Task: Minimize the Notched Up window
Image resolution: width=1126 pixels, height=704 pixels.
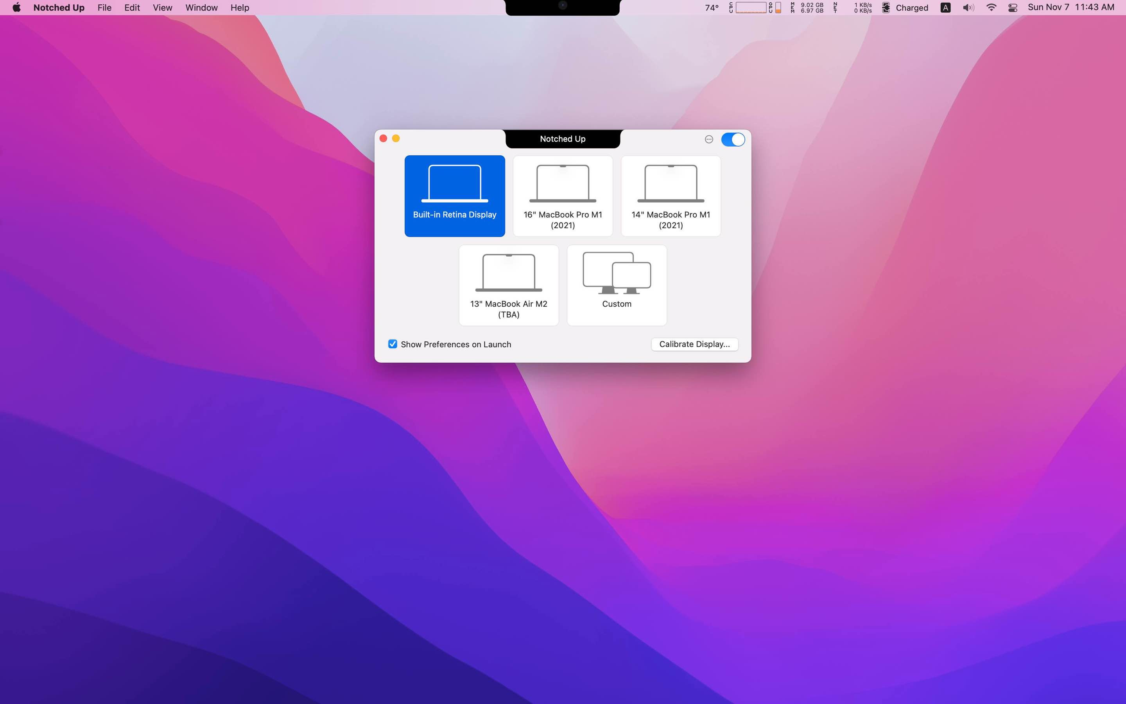Action: [x=396, y=138]
